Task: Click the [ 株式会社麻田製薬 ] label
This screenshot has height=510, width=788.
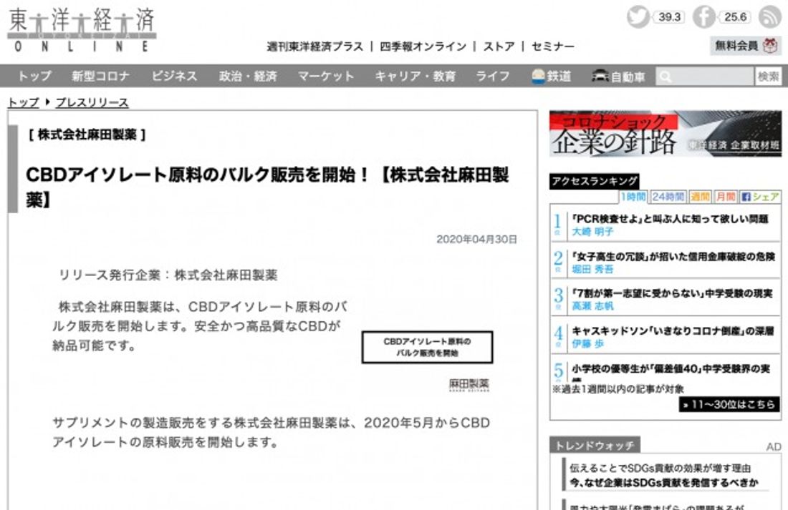Action: pyautogui.click(x=87, y=134)
